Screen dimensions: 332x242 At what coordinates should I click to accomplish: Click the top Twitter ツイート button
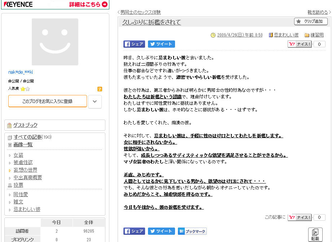(x=161, y=44)
